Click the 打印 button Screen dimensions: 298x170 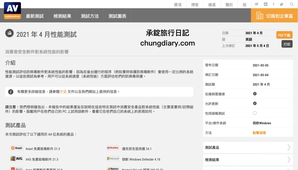(x=287, y=44)
